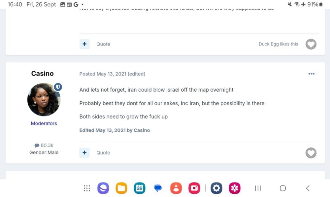Show edit history via (edited) label
330x197 pixels.
pos(136,74)
